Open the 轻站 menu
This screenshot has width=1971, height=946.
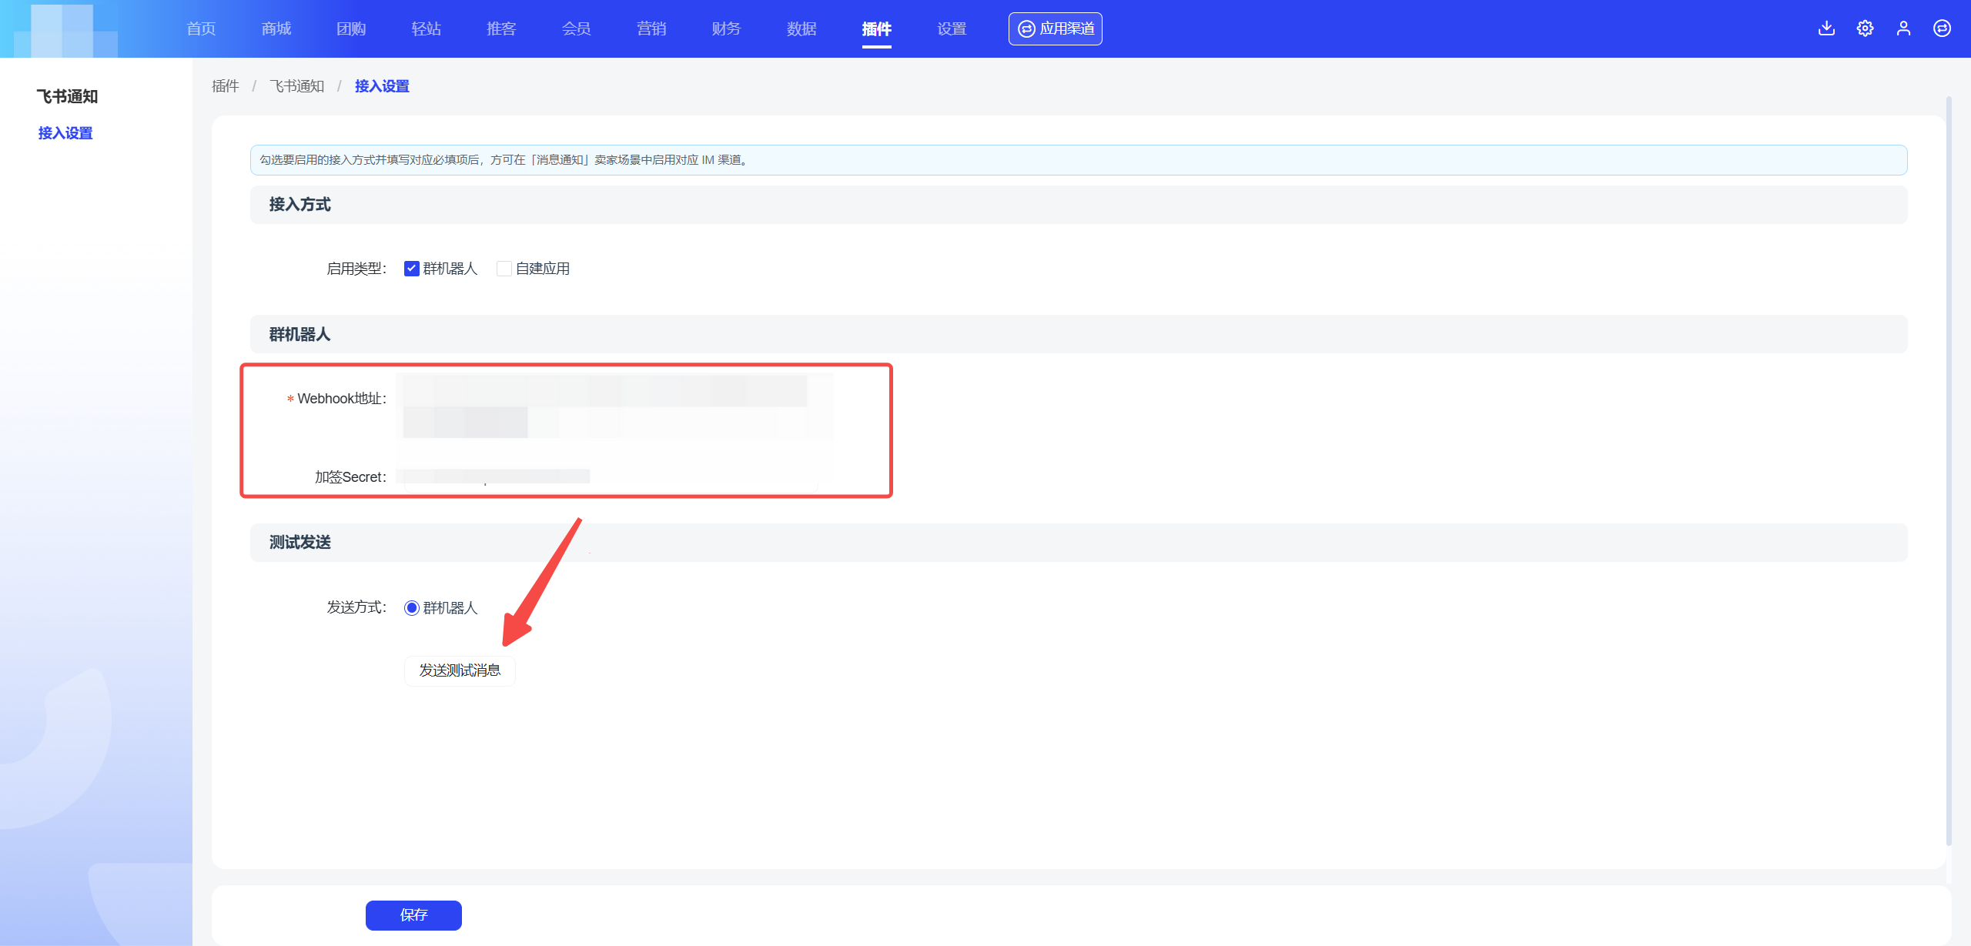click(x=427, y=28)
